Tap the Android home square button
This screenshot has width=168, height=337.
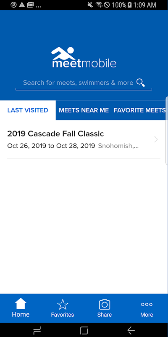(x=84, y=330)
